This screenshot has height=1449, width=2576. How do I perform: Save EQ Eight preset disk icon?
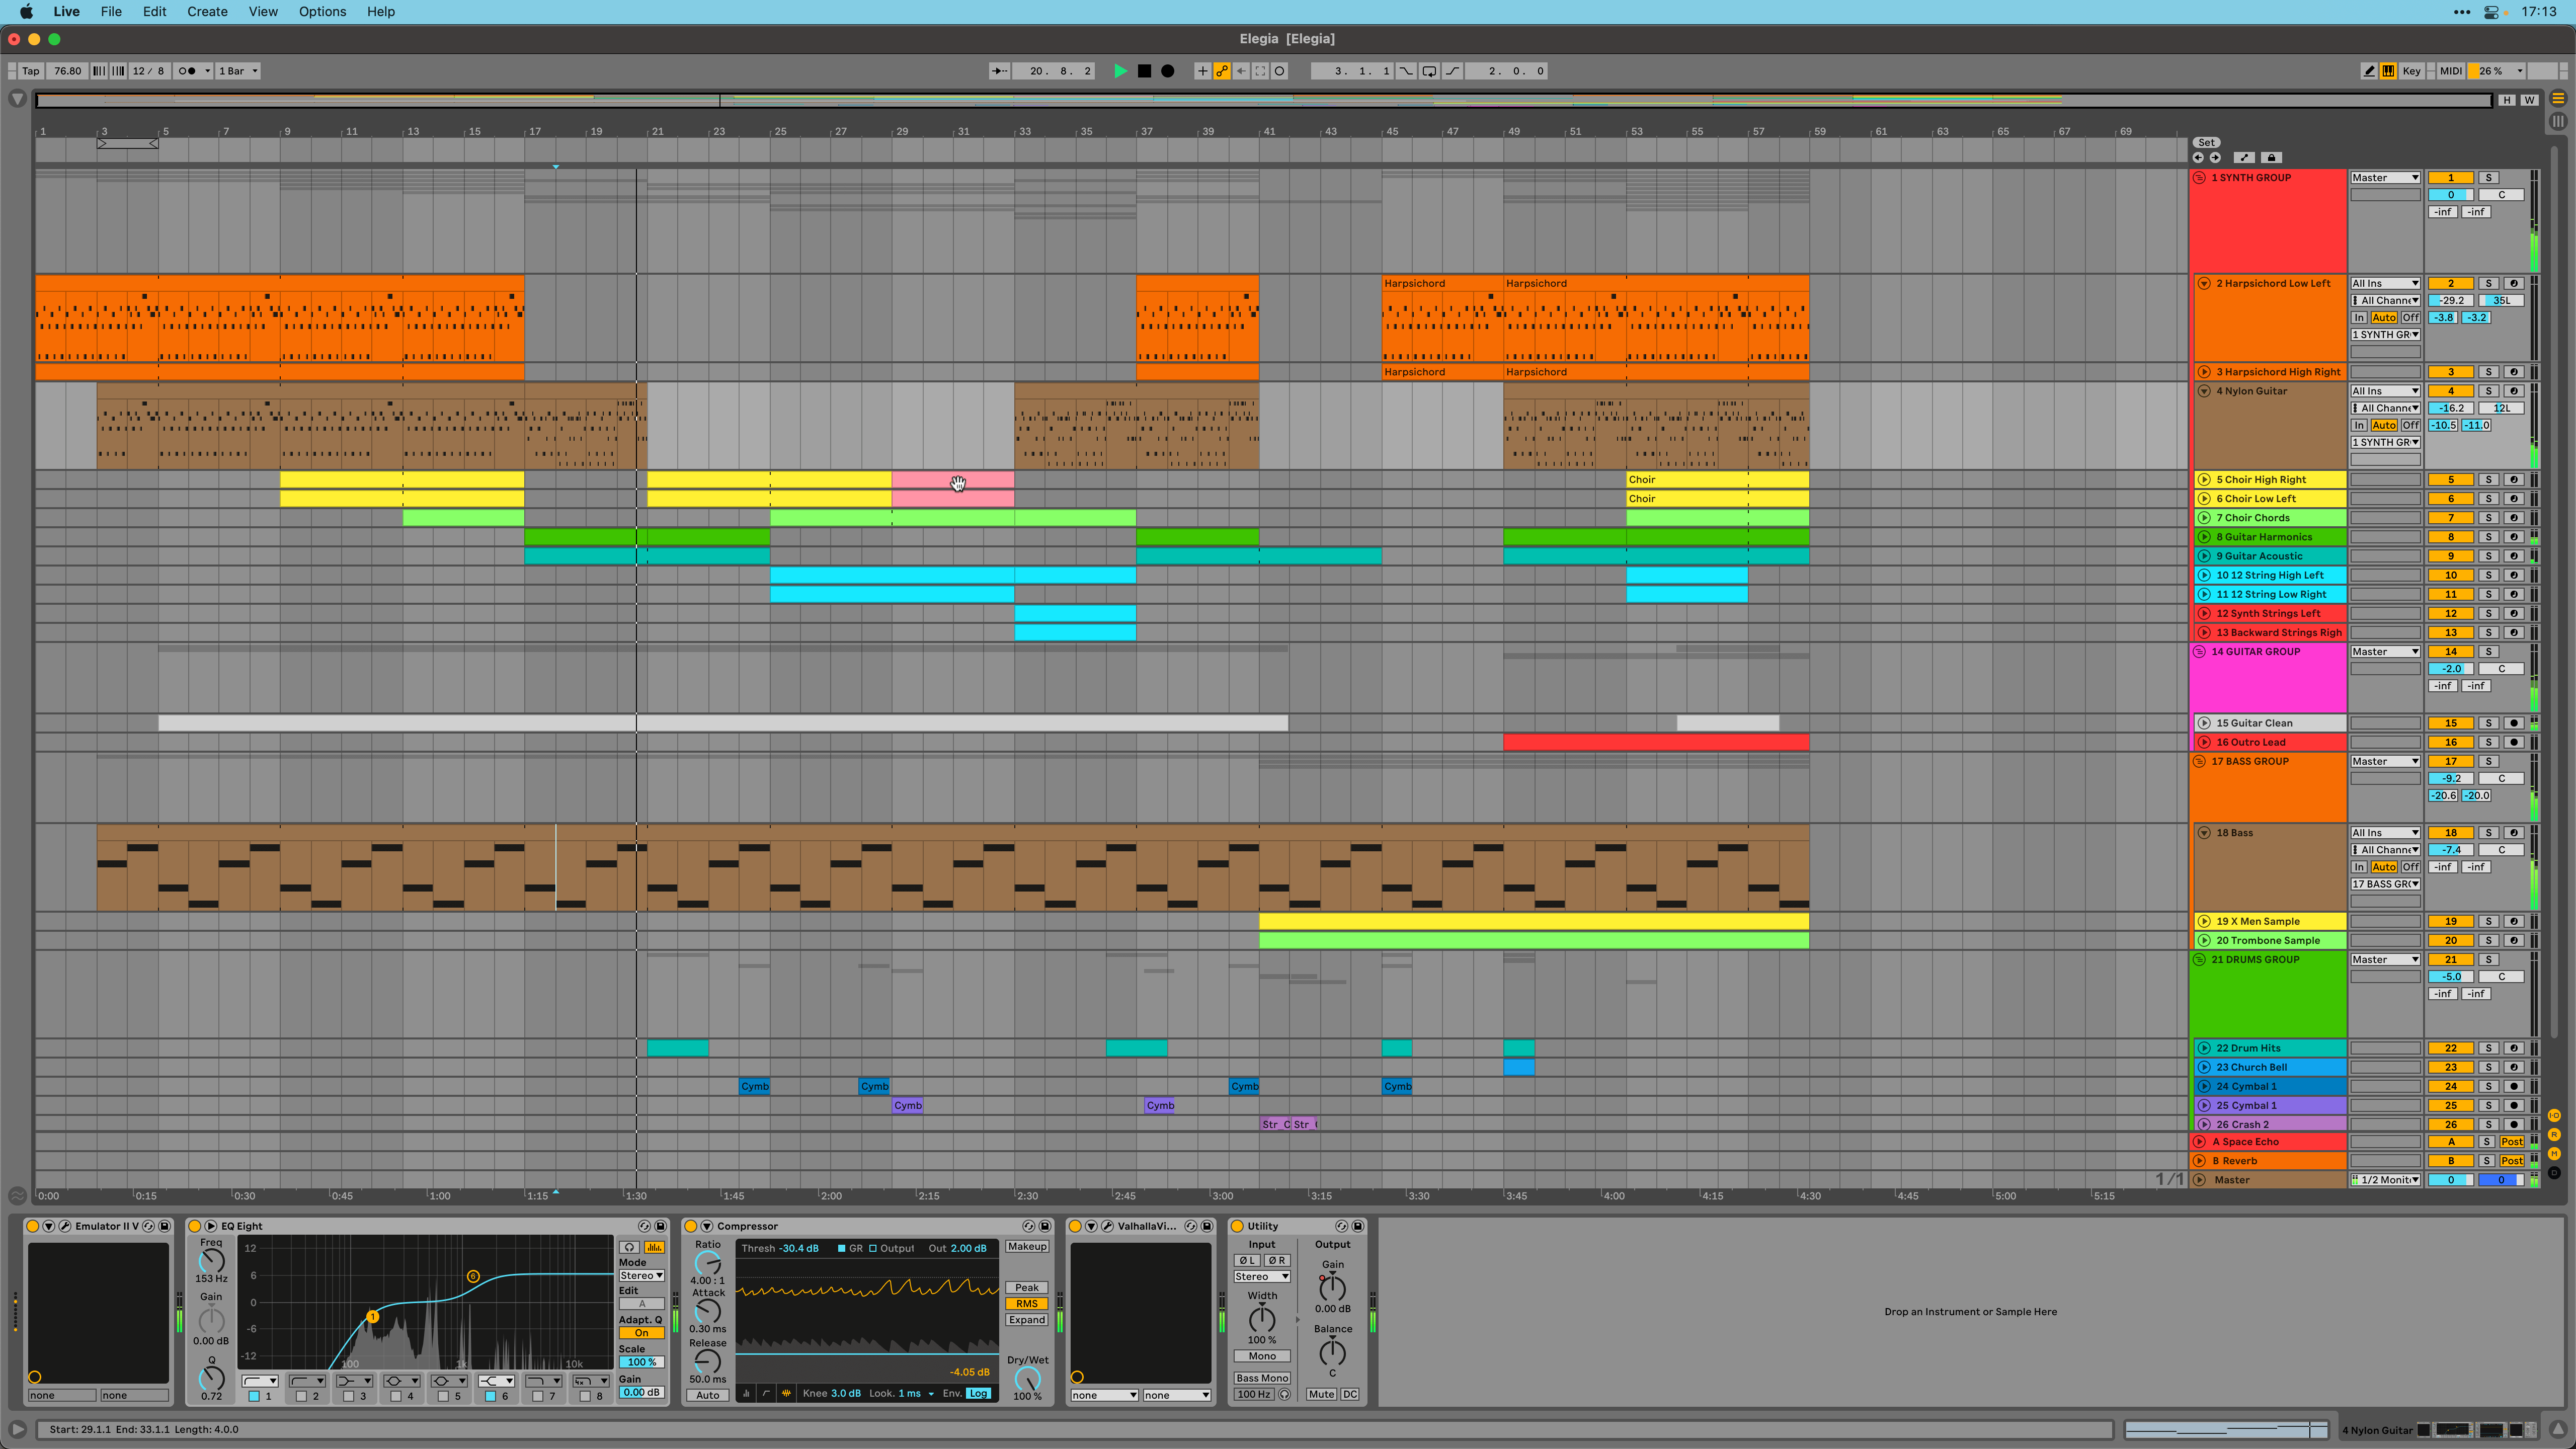pyautogui.click(x=660, y=1226)
